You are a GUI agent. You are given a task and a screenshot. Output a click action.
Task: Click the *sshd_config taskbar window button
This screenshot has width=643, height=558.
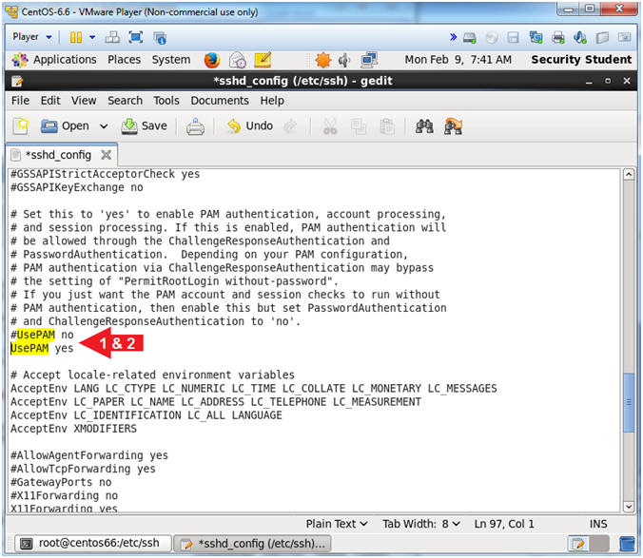253,544
